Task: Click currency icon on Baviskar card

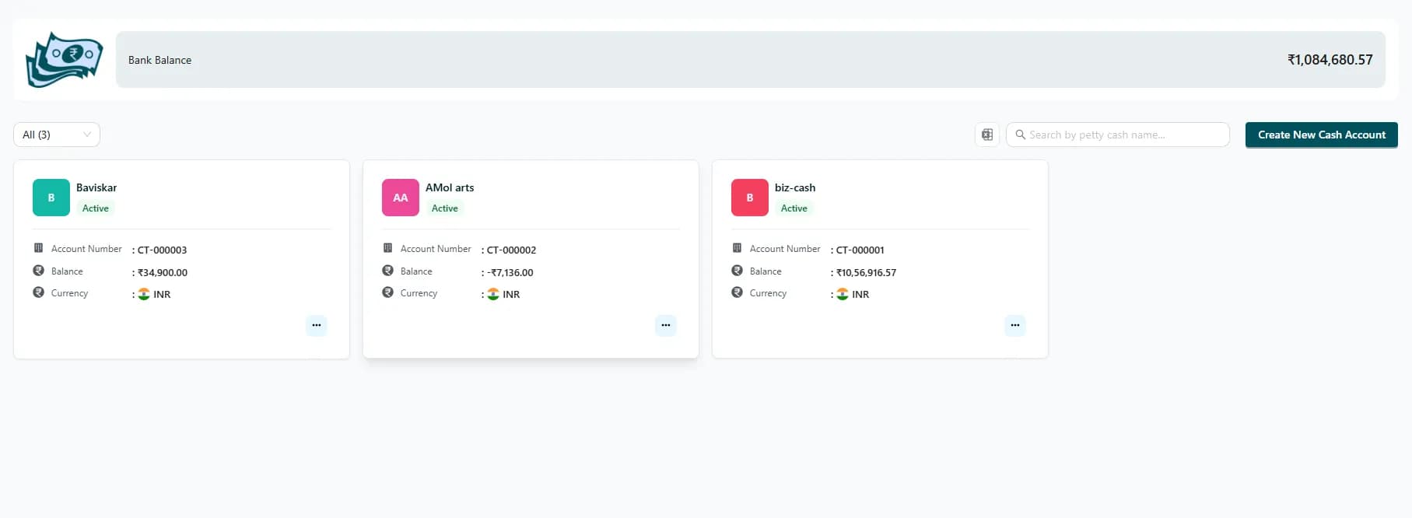Action: (x=38, y=292)
